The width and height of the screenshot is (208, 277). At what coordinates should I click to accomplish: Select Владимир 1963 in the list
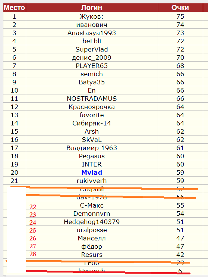[x=92, y=148]
